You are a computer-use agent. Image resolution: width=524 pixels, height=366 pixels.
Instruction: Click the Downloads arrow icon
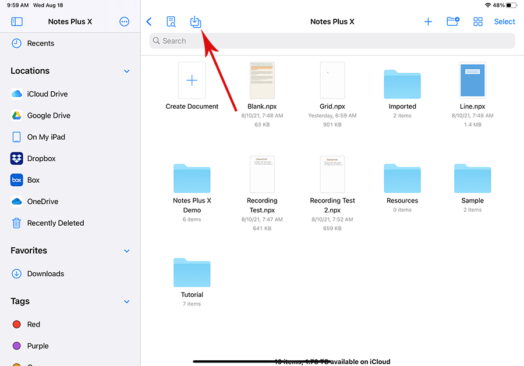[17, 274]
